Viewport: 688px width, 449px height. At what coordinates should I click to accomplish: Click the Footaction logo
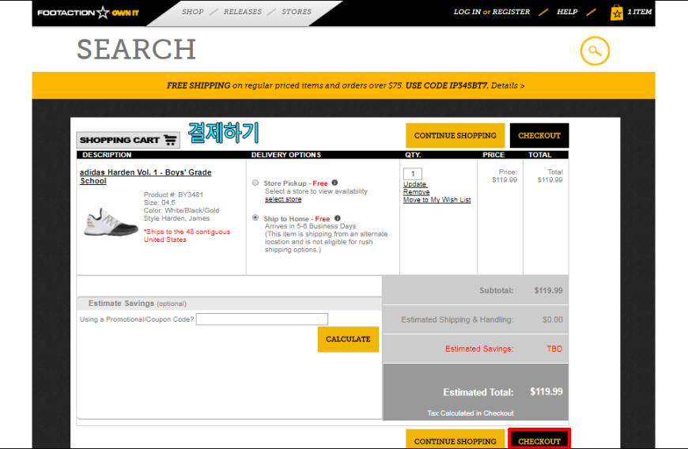89,13
